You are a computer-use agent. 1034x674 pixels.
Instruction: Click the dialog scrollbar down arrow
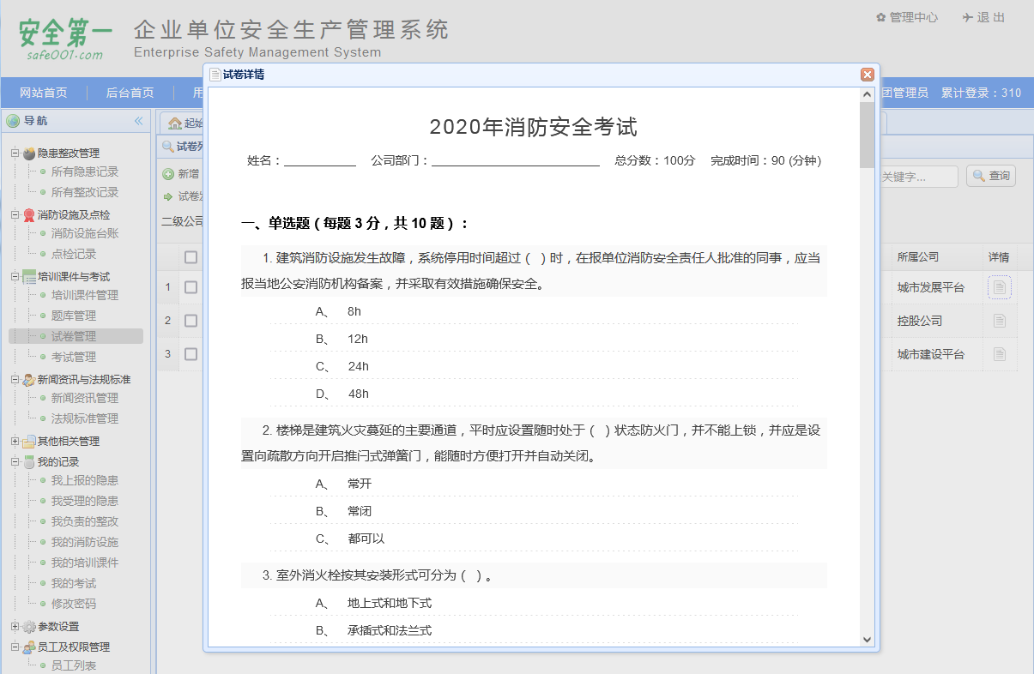coord(867,640)
